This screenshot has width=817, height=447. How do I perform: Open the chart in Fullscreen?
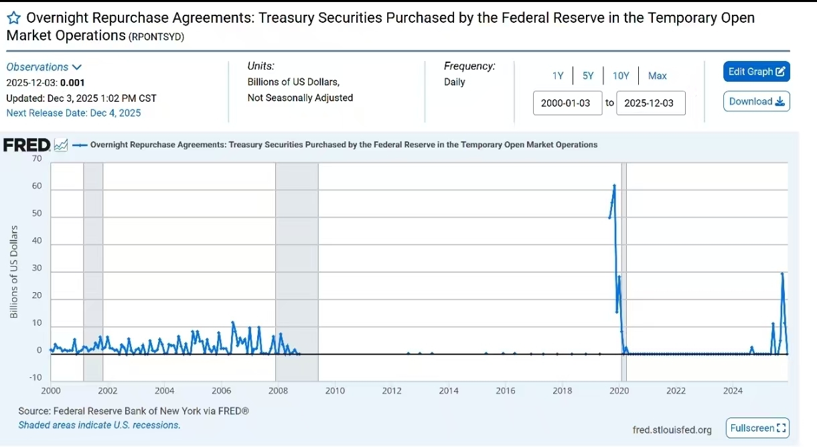(757, 428)
